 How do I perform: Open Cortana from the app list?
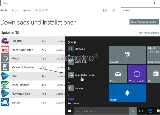pos(76,88)
